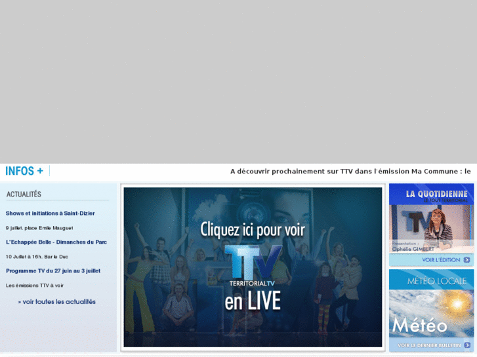Click the TTV TerritorialTV logo in banner
The image size is (477, 357).
tap(252, 266)
